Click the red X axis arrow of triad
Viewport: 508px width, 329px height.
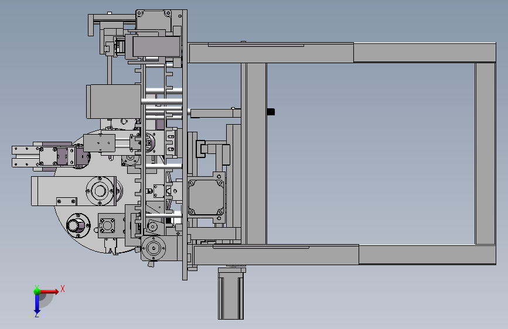click(x=49, y=292)
